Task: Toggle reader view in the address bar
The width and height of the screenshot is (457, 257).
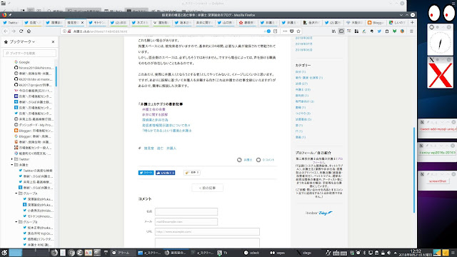Action: [x=275, y=31]
